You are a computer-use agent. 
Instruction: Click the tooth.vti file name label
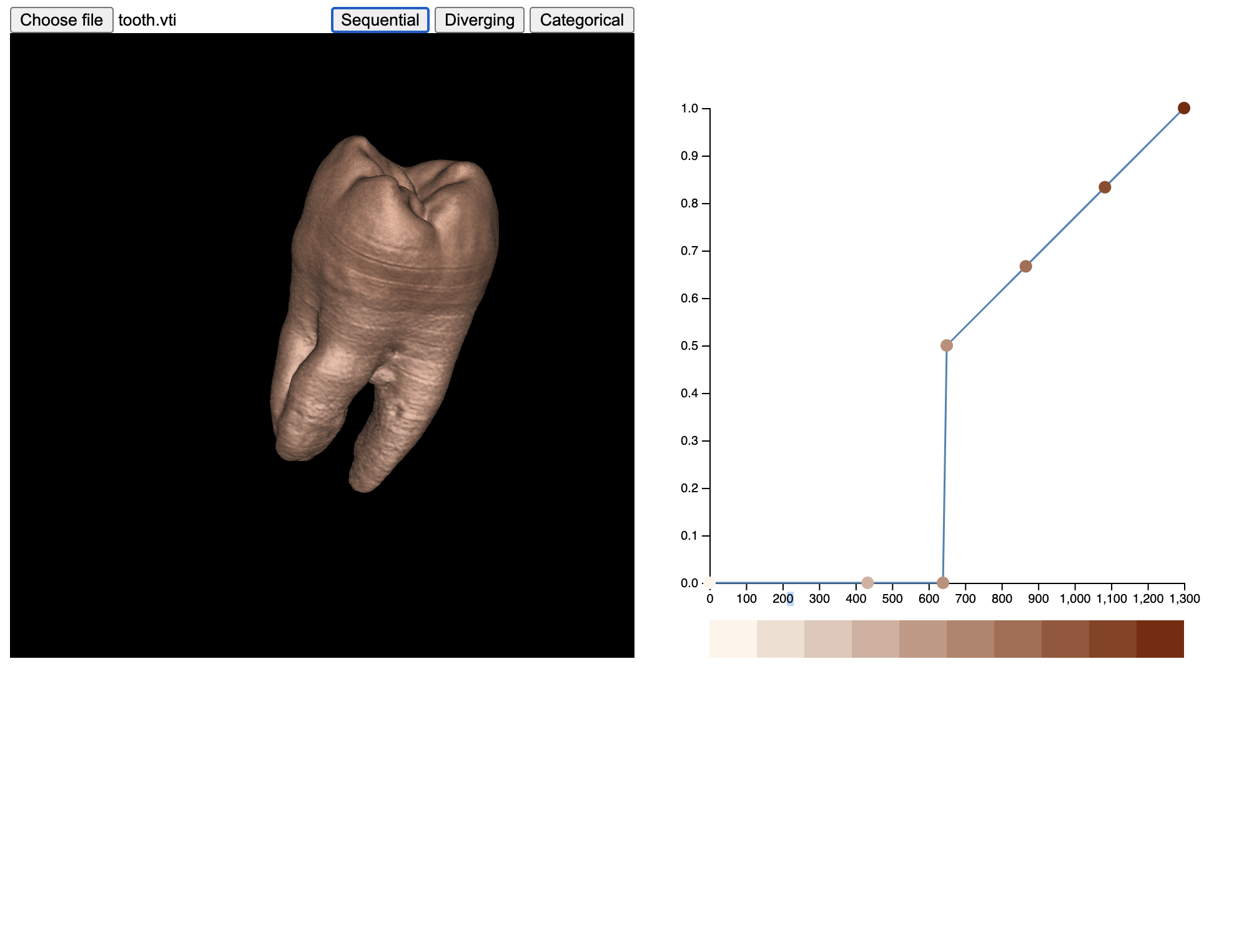pyautogui.click(x=147, y=20)
